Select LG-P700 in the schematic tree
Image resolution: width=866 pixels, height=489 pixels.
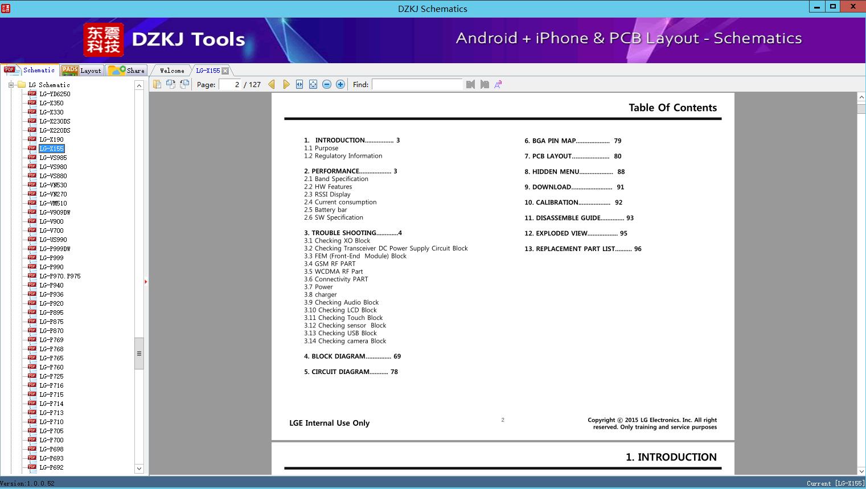[x=51, y=440]
